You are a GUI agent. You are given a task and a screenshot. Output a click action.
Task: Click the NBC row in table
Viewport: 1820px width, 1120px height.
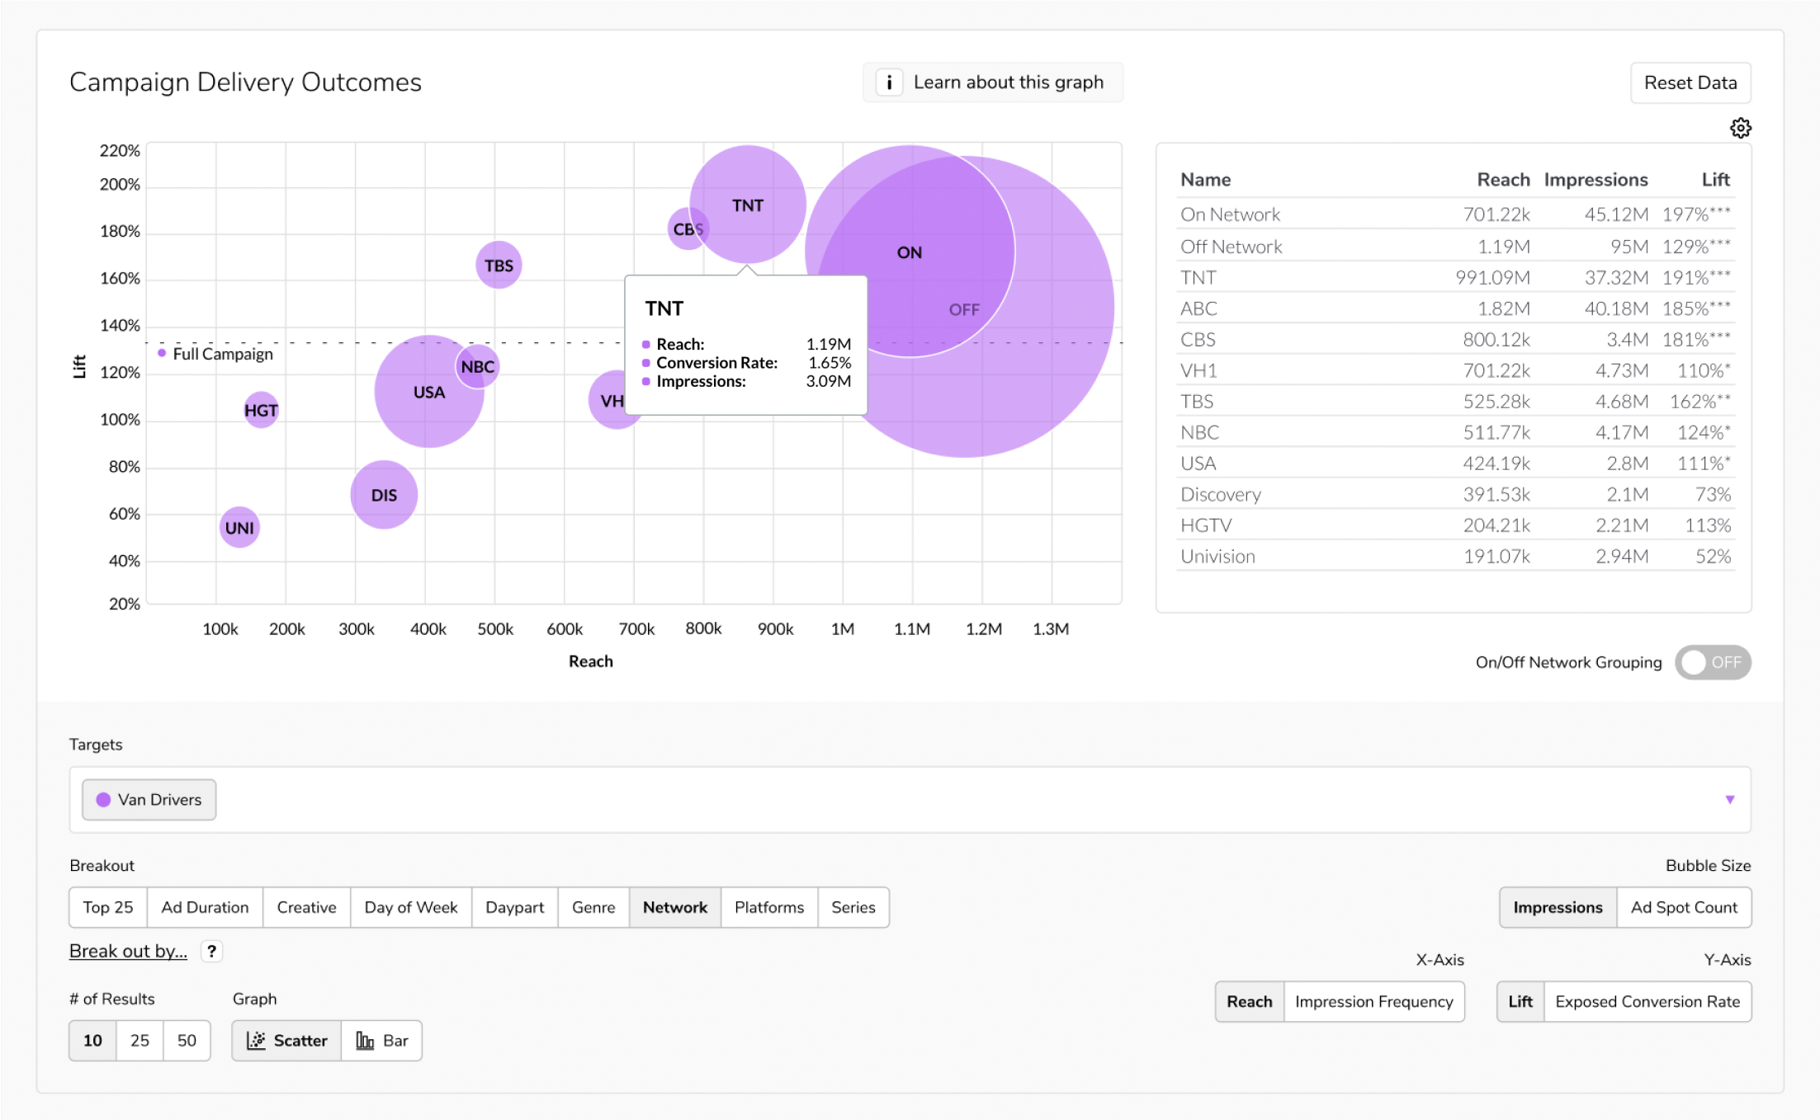pos(1455,432)
